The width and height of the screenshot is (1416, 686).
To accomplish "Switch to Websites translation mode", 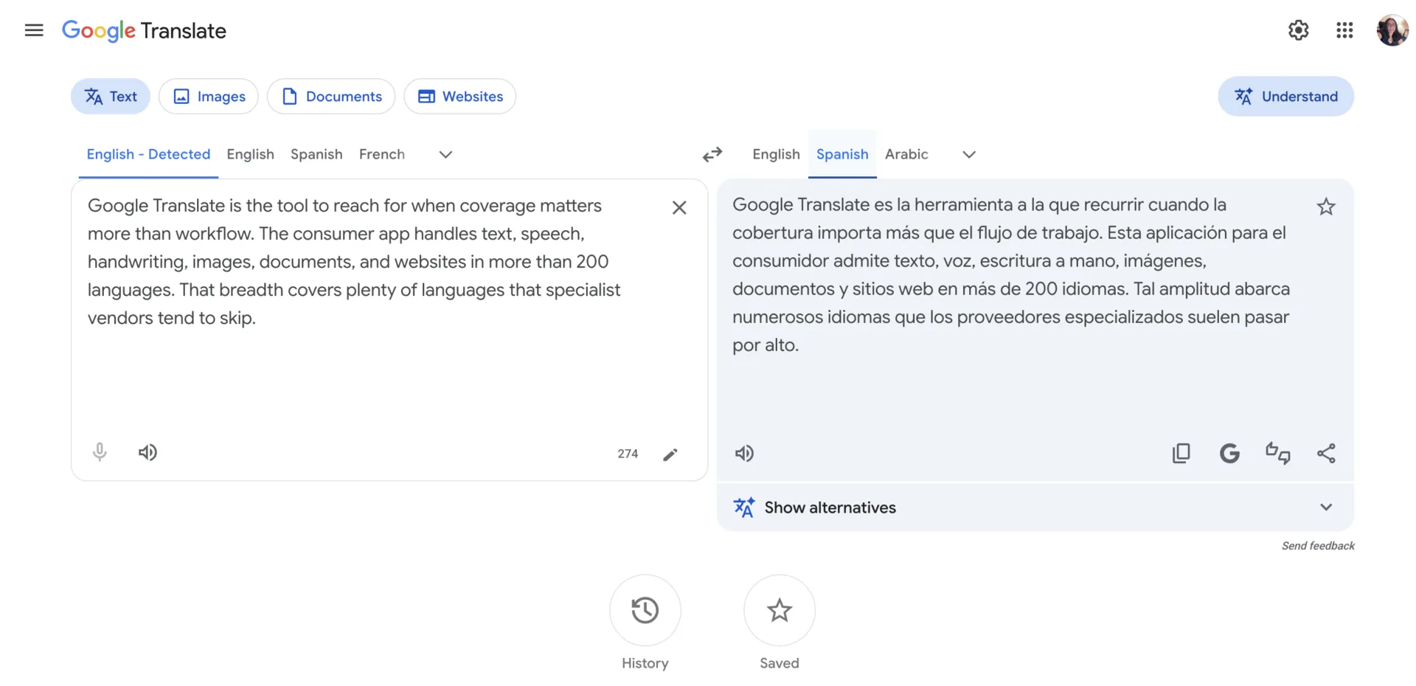I will (459, 97).
